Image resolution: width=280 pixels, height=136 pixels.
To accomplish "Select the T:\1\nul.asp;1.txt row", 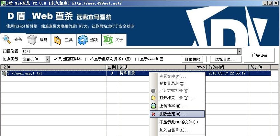I will tap(136, 73).
